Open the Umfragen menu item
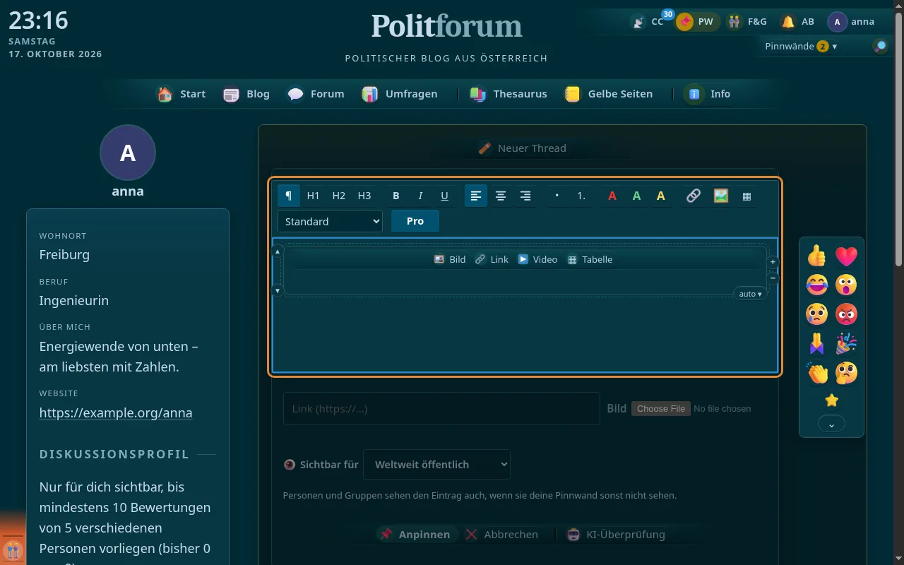Viewport: 904px width, 565px height. (x=400, y=94)
